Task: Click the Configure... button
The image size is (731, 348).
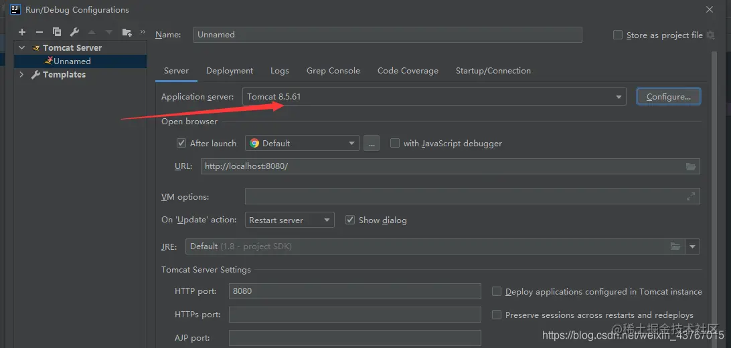Action: click(669, 97)
